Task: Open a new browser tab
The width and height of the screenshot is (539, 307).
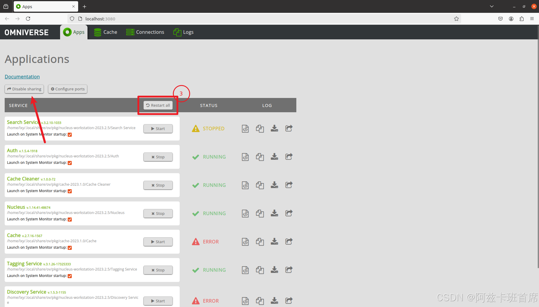Action: 85,6
